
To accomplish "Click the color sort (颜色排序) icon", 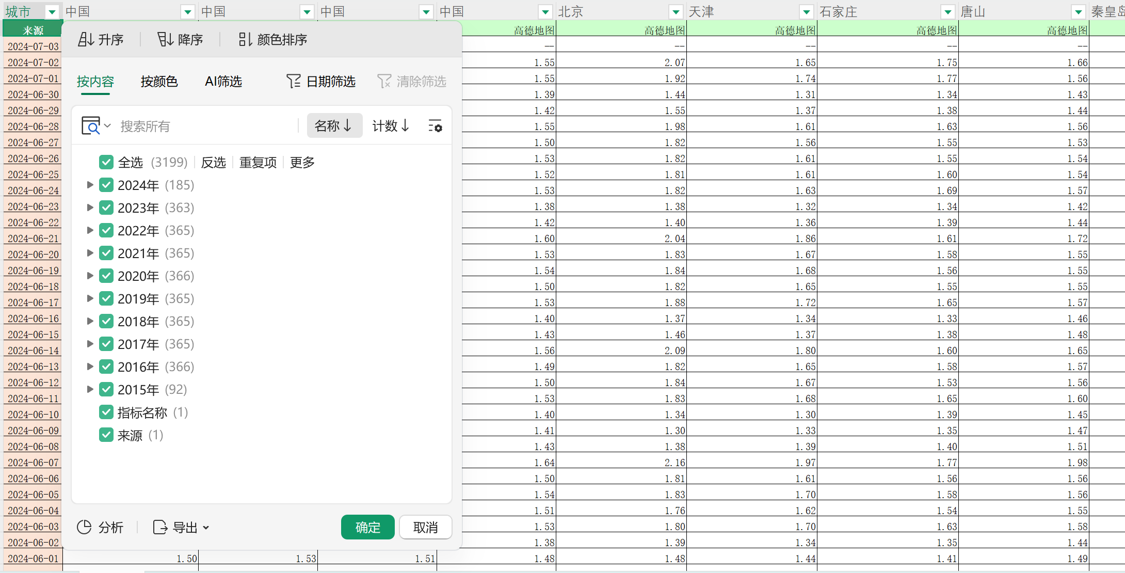I will [245, 39].
